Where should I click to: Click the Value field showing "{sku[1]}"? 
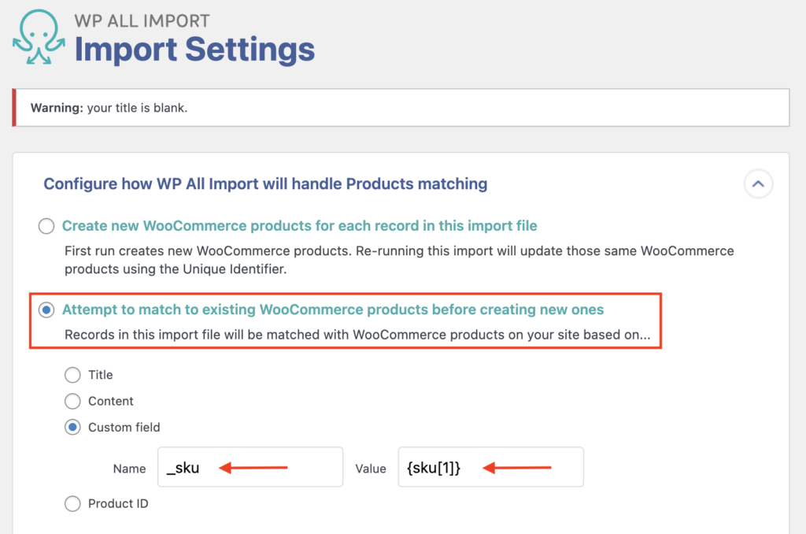[490, 467]
